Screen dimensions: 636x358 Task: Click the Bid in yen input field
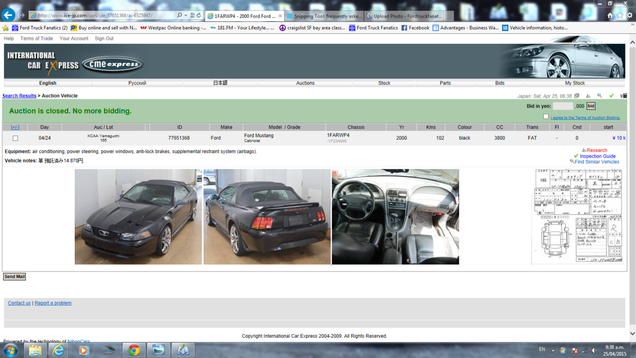tap(563, 106)
